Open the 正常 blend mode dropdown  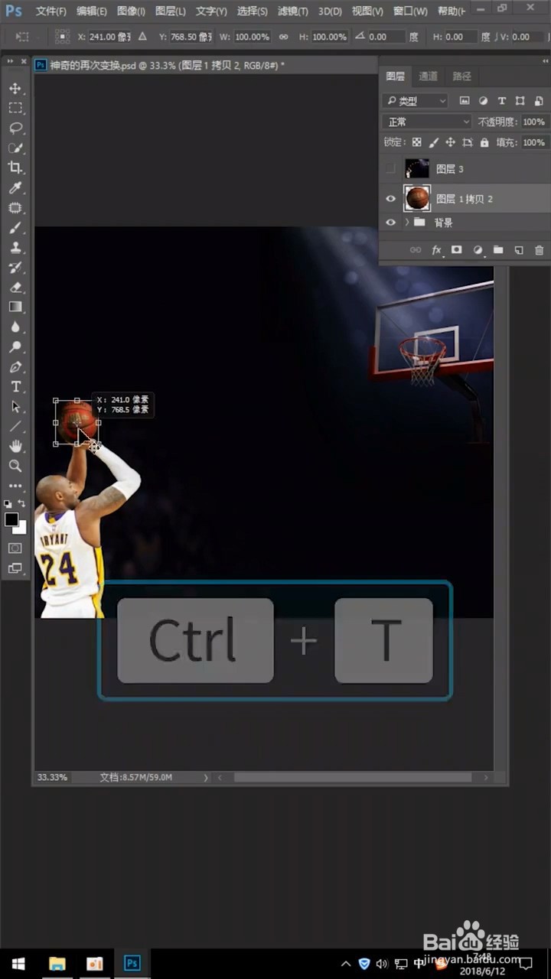click(x=428, y=122)
